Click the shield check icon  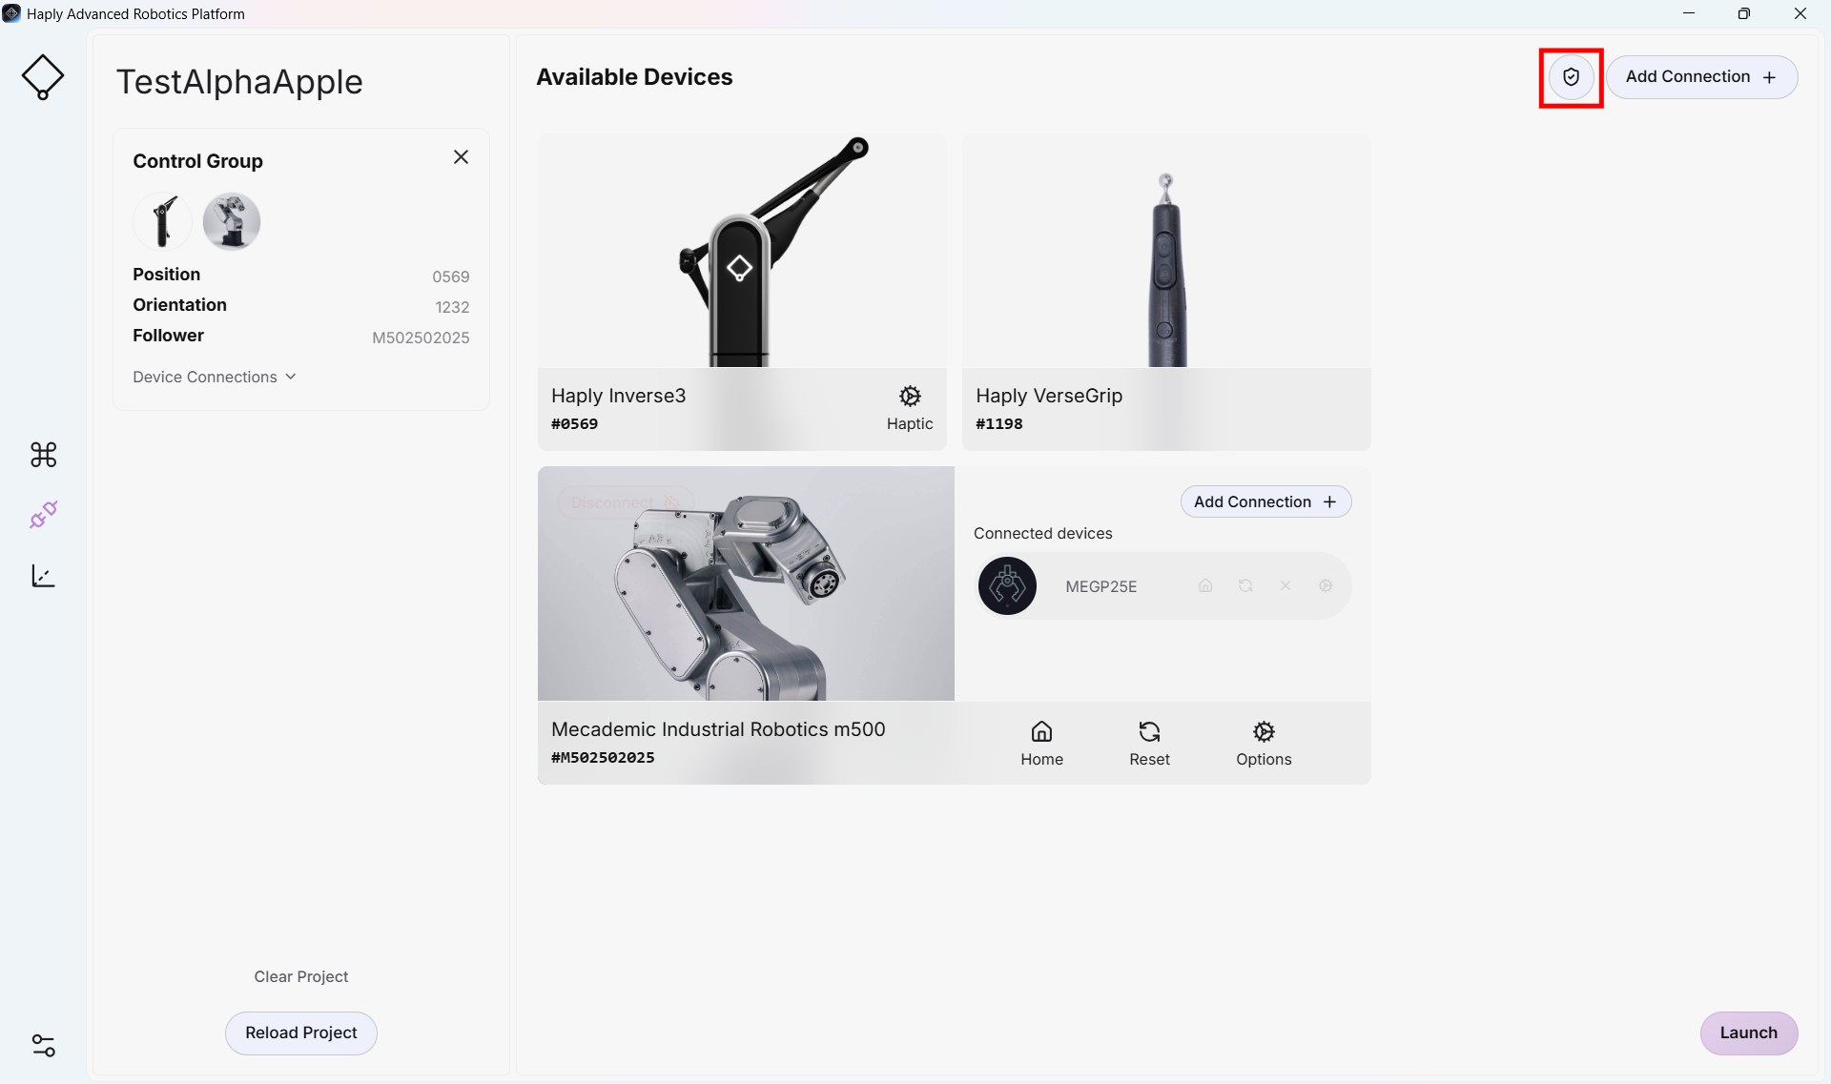click(1571, 77)
